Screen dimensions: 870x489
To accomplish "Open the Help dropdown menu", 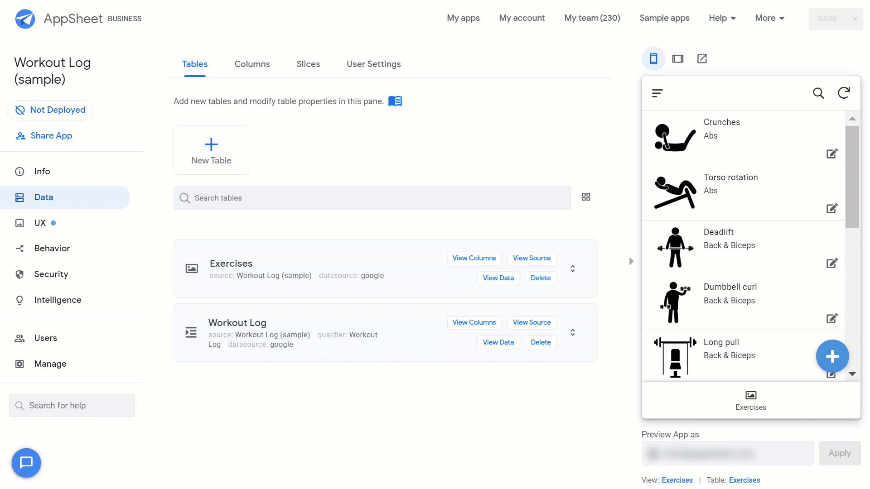I will pos(722,18).
